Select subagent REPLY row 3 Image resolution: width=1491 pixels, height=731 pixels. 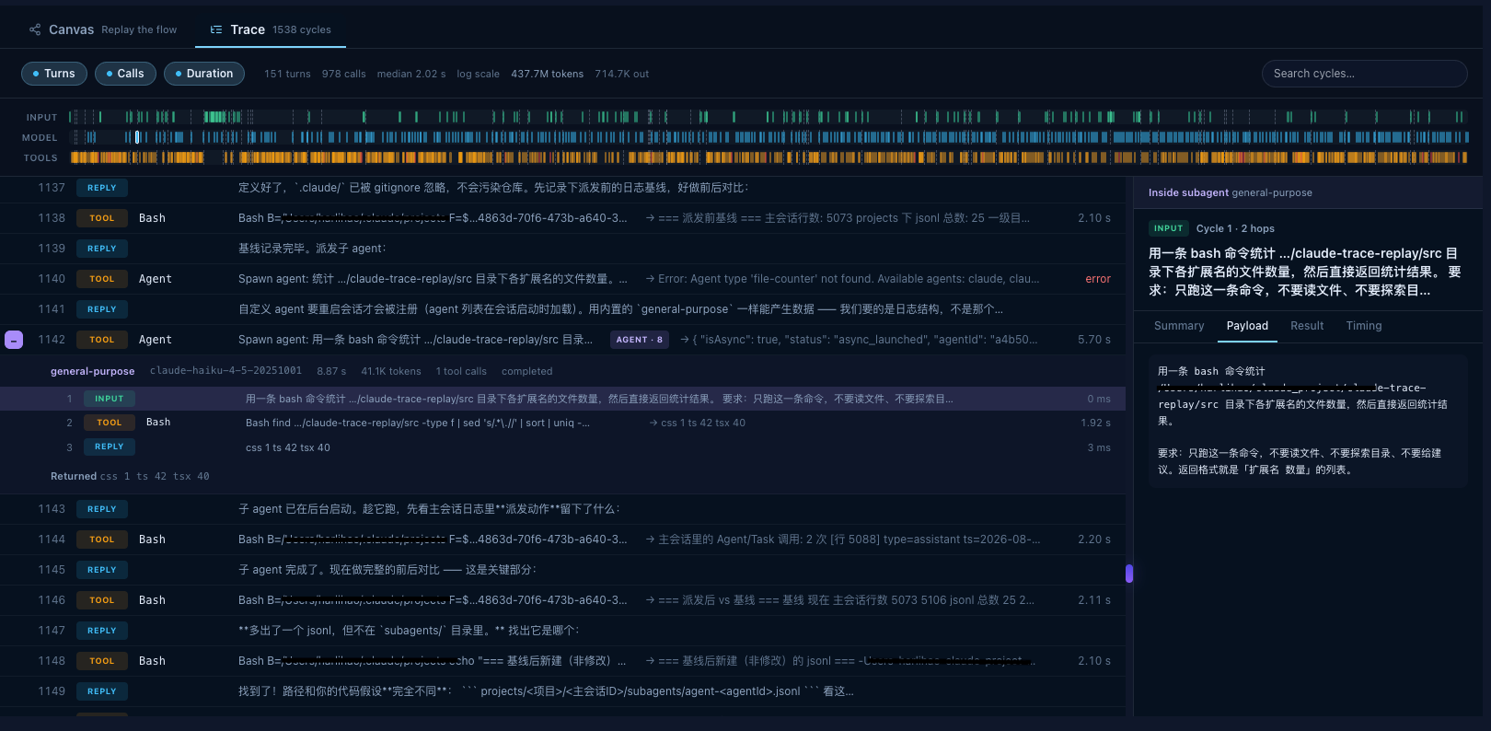coord(562,447)
